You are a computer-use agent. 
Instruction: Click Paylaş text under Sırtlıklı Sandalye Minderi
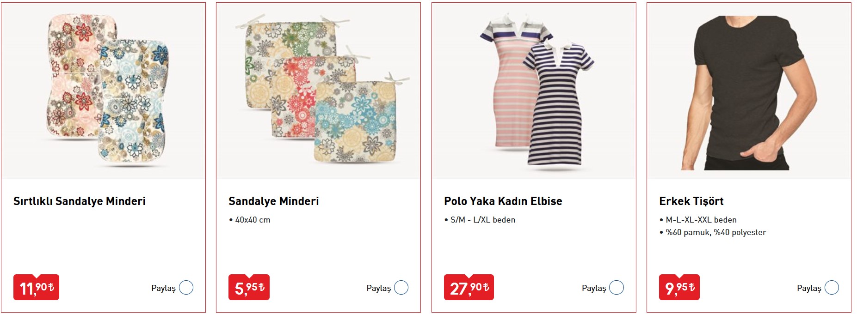[x=163, y=288]
